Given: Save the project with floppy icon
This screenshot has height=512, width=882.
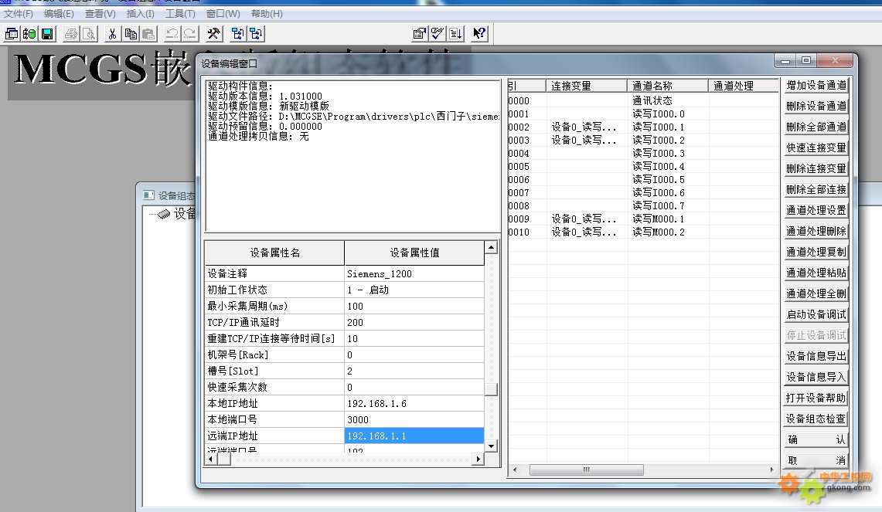Looking at the screenshot, I should (47, 34).
